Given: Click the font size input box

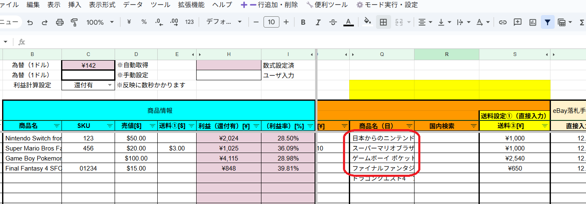Looking at the screenshot, I should point(271,22).
